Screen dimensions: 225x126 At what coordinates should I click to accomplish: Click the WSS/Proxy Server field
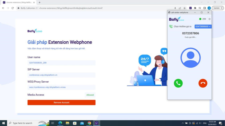(61, 87)
